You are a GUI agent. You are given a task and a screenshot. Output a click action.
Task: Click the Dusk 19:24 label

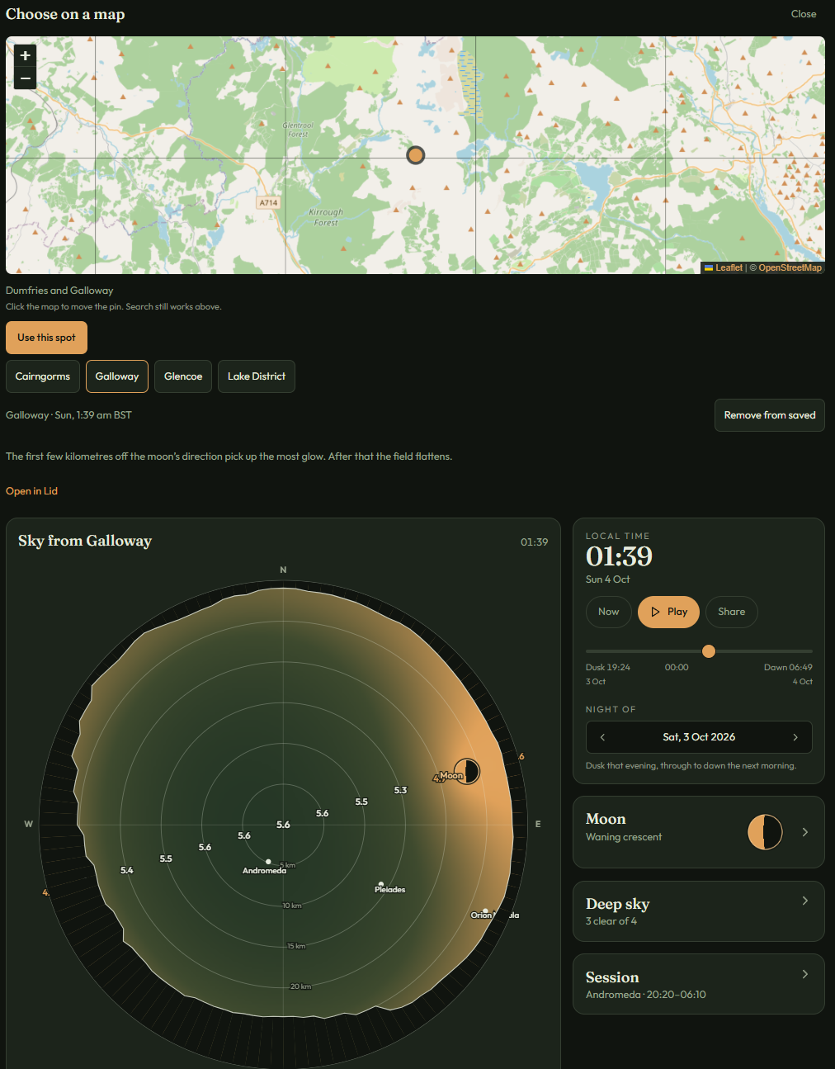608,668
